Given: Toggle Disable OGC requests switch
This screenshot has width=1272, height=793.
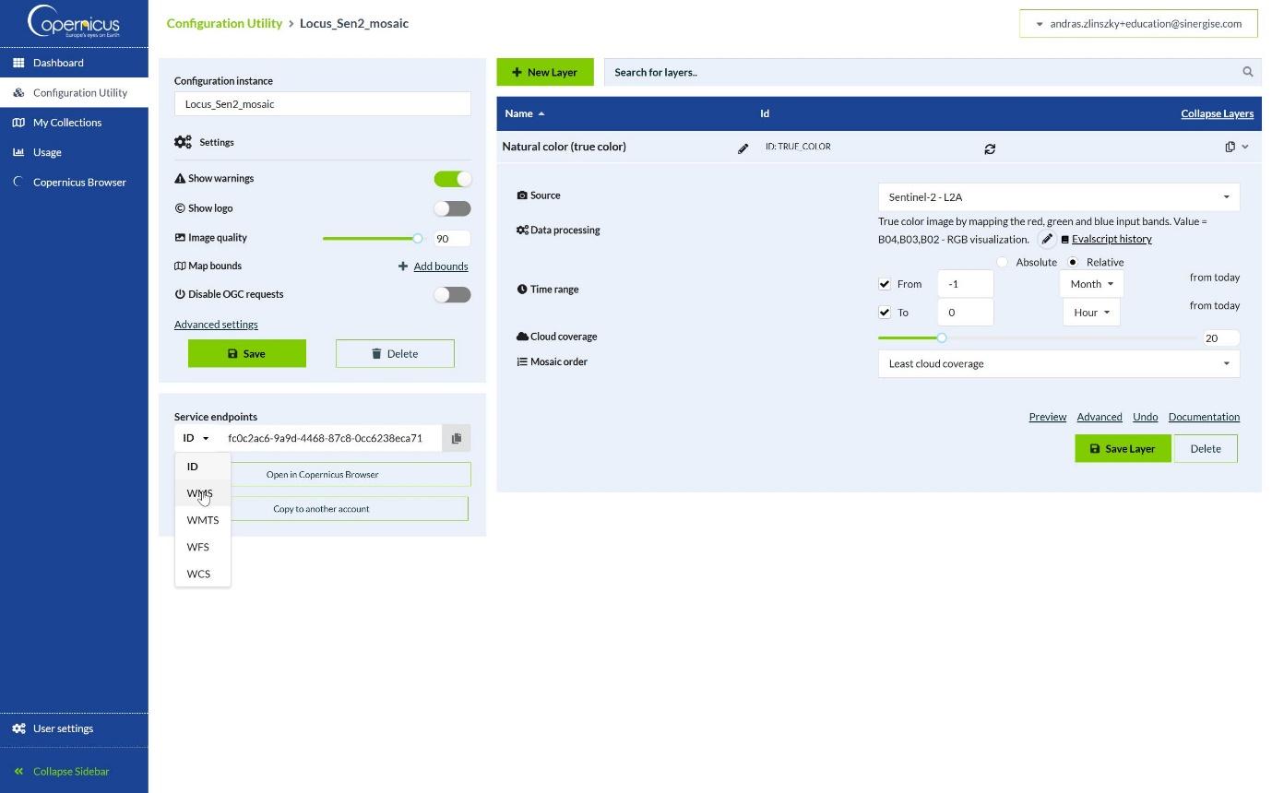Looking at the screenshot, I should (x=452, y=295).
